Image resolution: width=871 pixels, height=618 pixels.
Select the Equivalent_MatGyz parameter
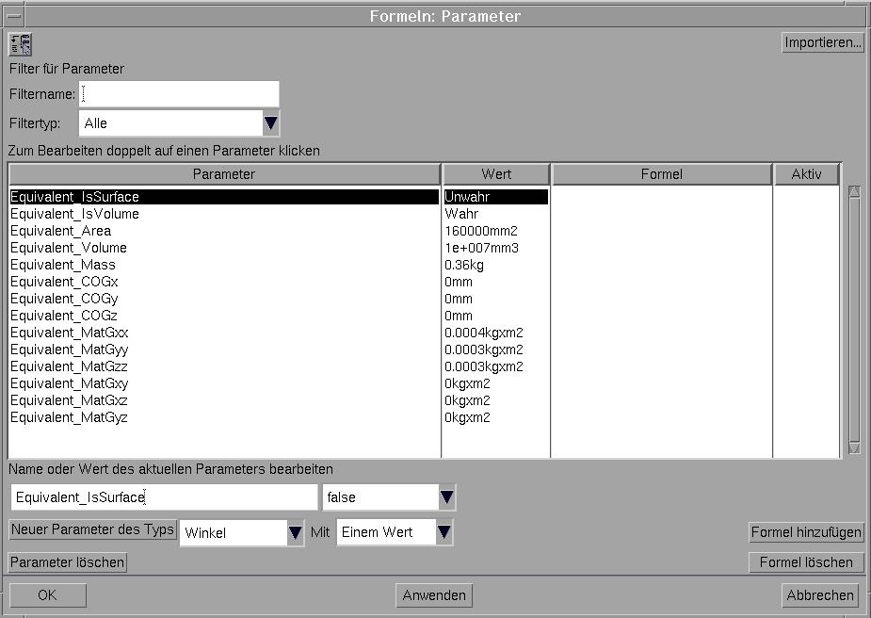tap(69, 417)
